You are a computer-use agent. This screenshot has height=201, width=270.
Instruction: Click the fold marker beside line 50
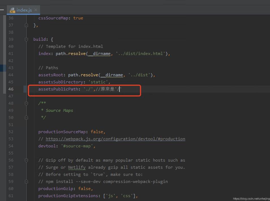click(26, 117)
